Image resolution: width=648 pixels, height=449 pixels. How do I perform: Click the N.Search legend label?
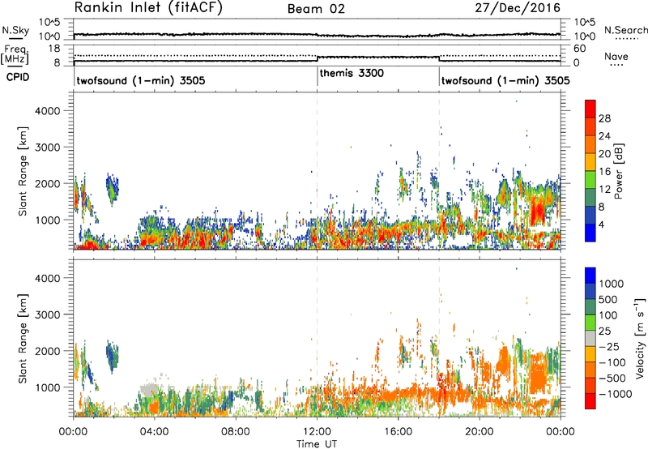625,30
